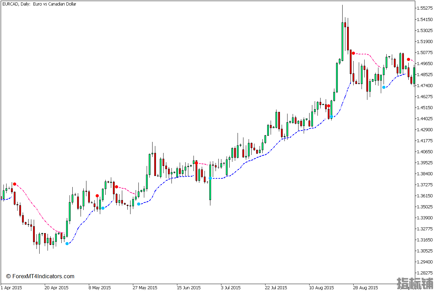Click the red signal dot below the August peak
The width and height of the screenshot is (439, 292).
click(353, 53)
